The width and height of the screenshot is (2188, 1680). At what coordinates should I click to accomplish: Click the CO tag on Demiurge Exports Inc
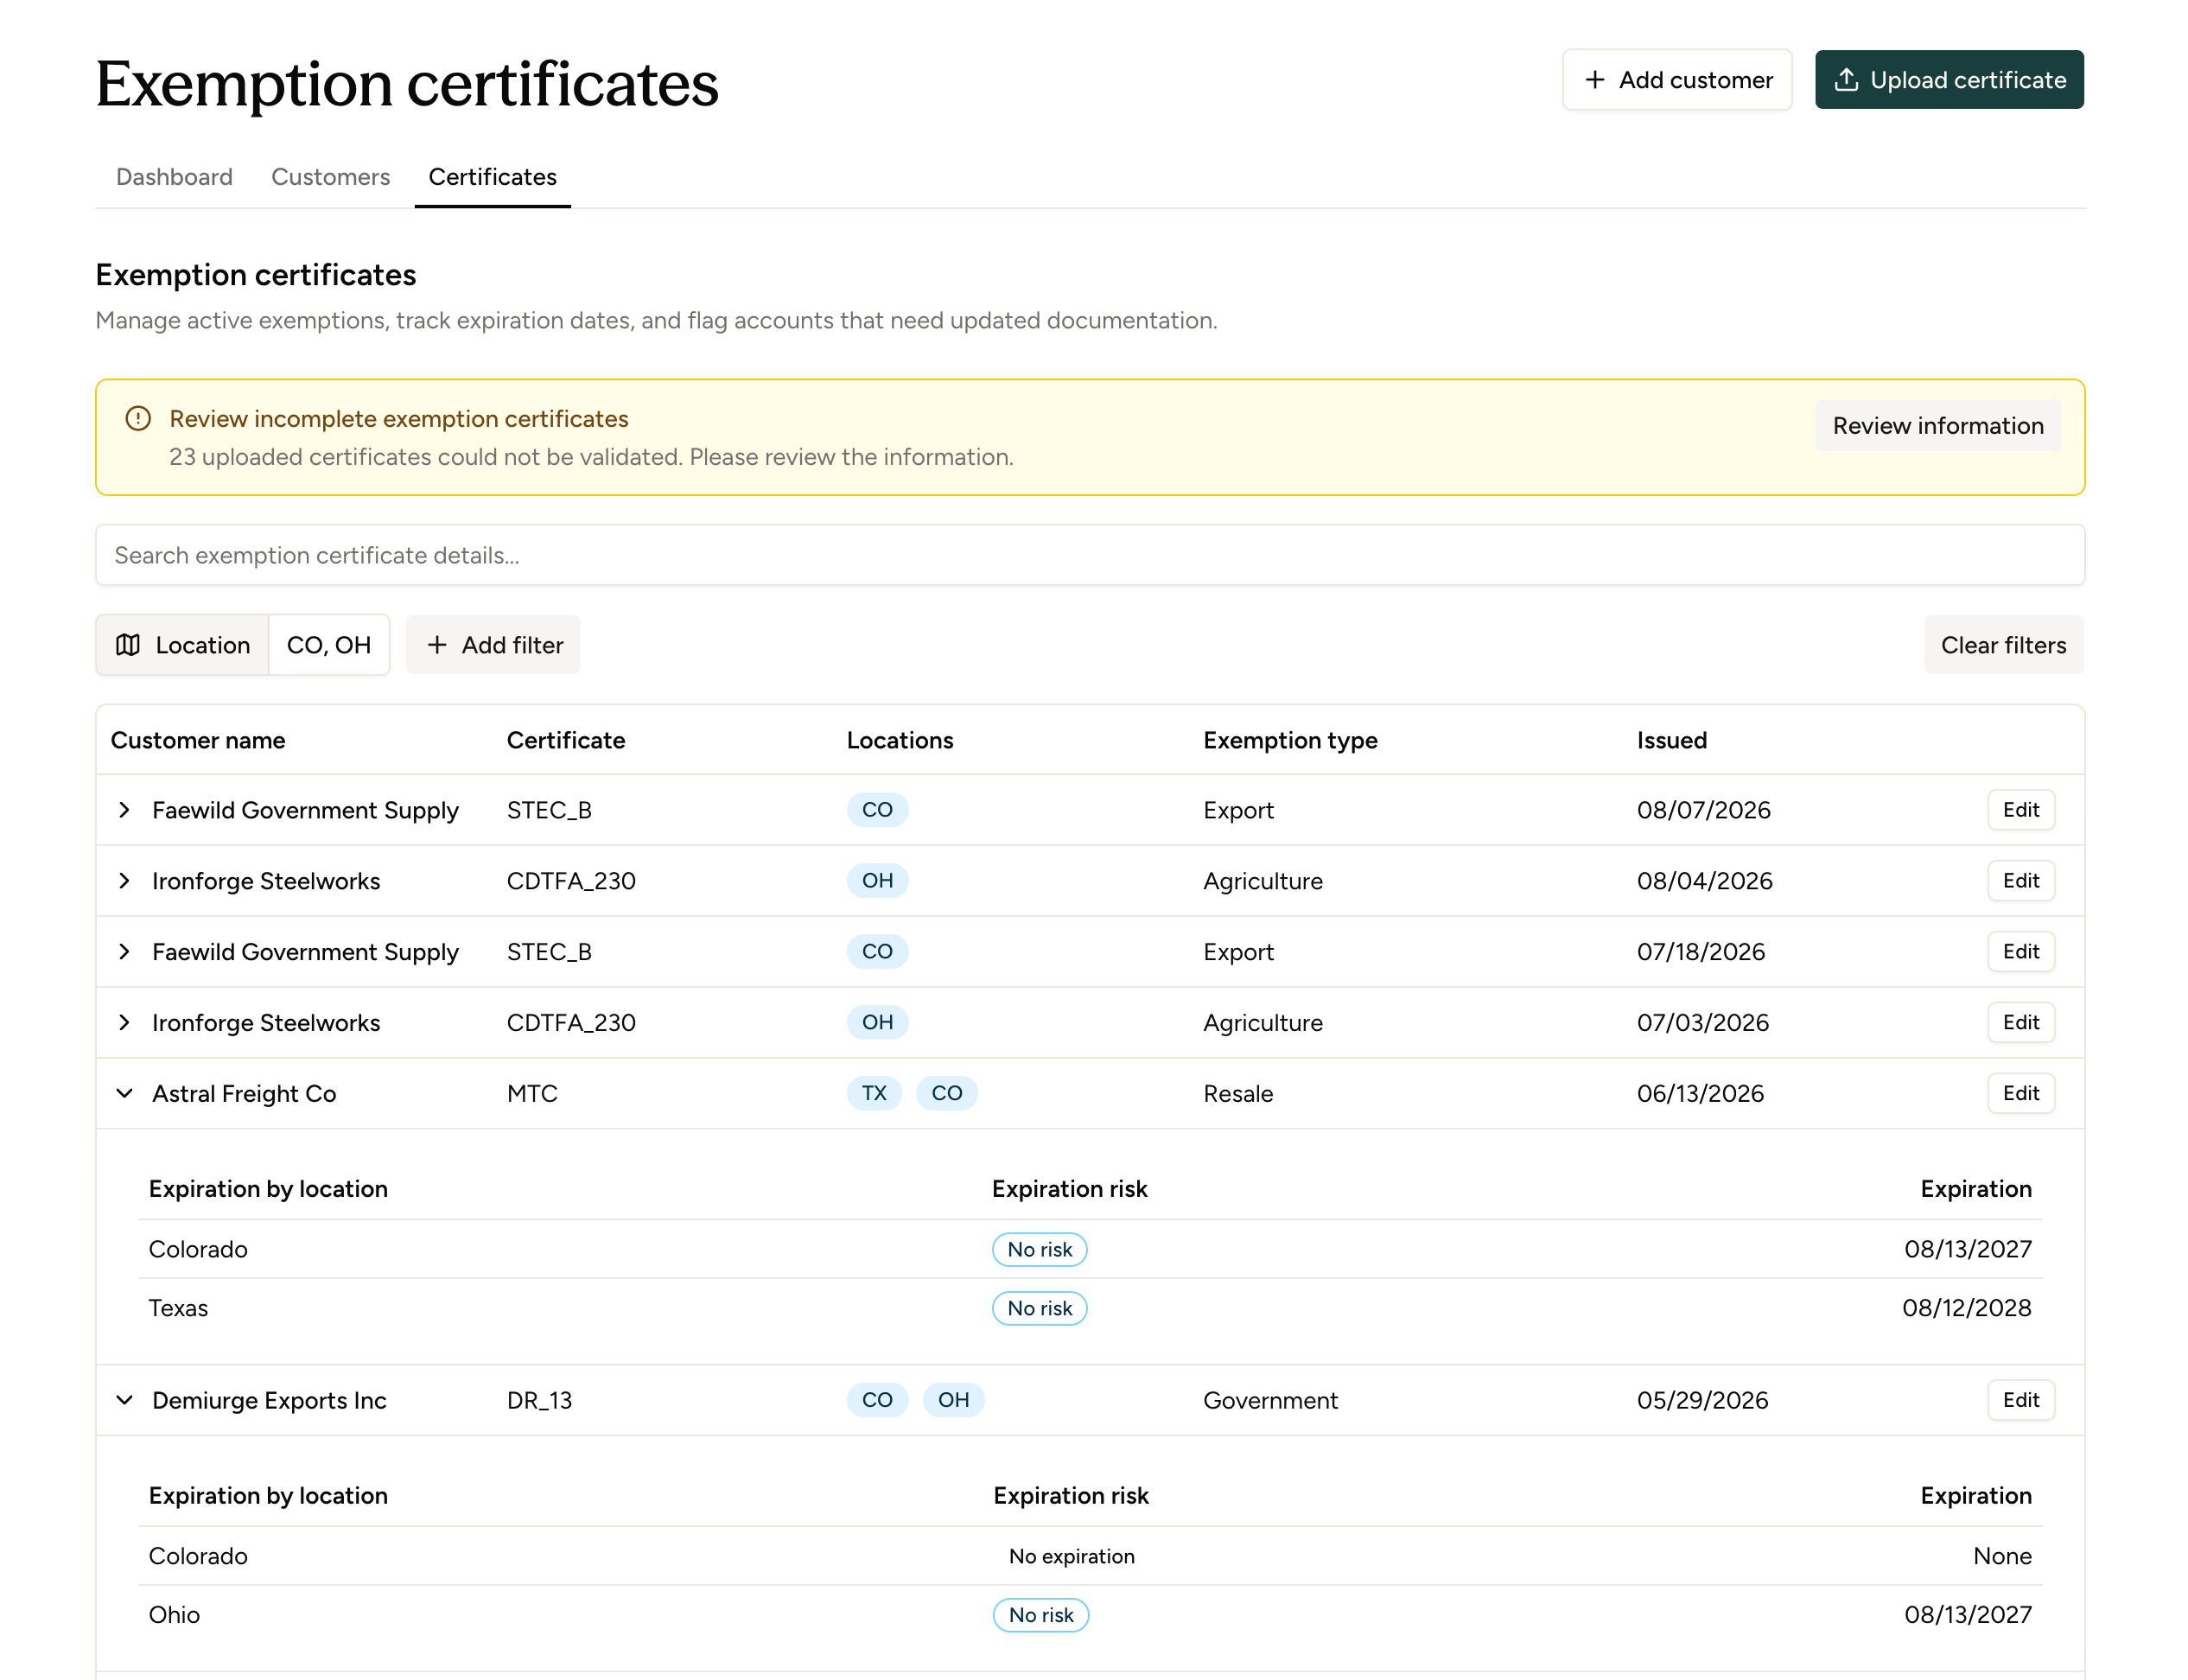pyautogui.click(x=877, y=1401)
